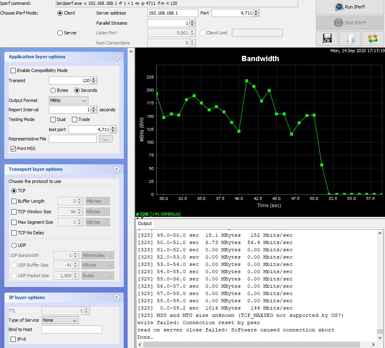Viewport: 385px width, 348px height.
Task: Enable Compatibility Mode checkbox
Action: (13, 70)
